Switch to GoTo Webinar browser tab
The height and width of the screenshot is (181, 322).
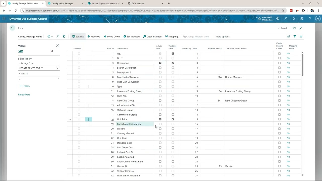point(145,3)
